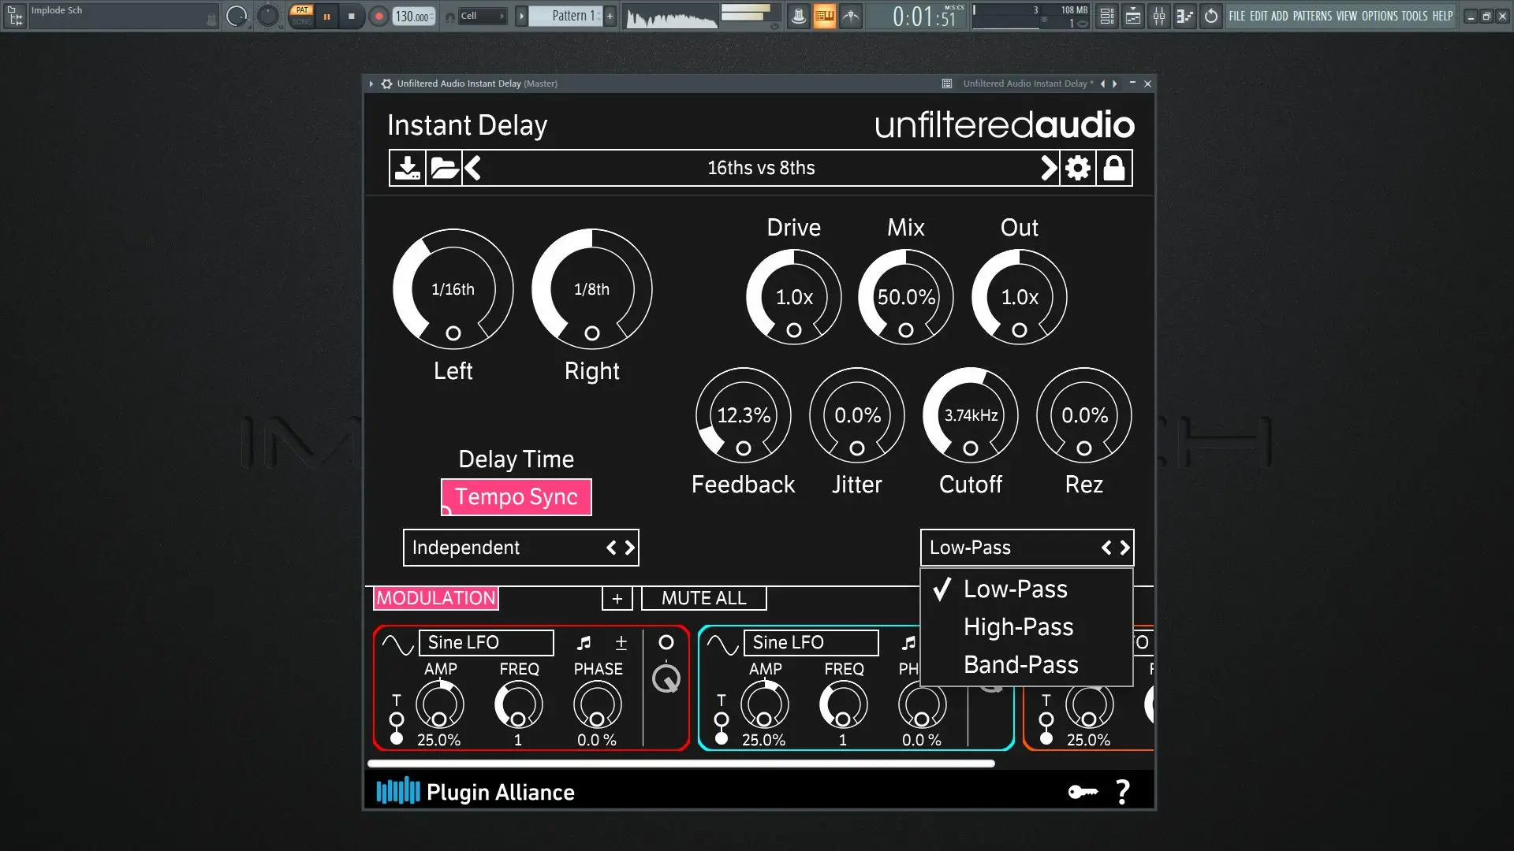Open help with the question mark icon

point(1123,792)
